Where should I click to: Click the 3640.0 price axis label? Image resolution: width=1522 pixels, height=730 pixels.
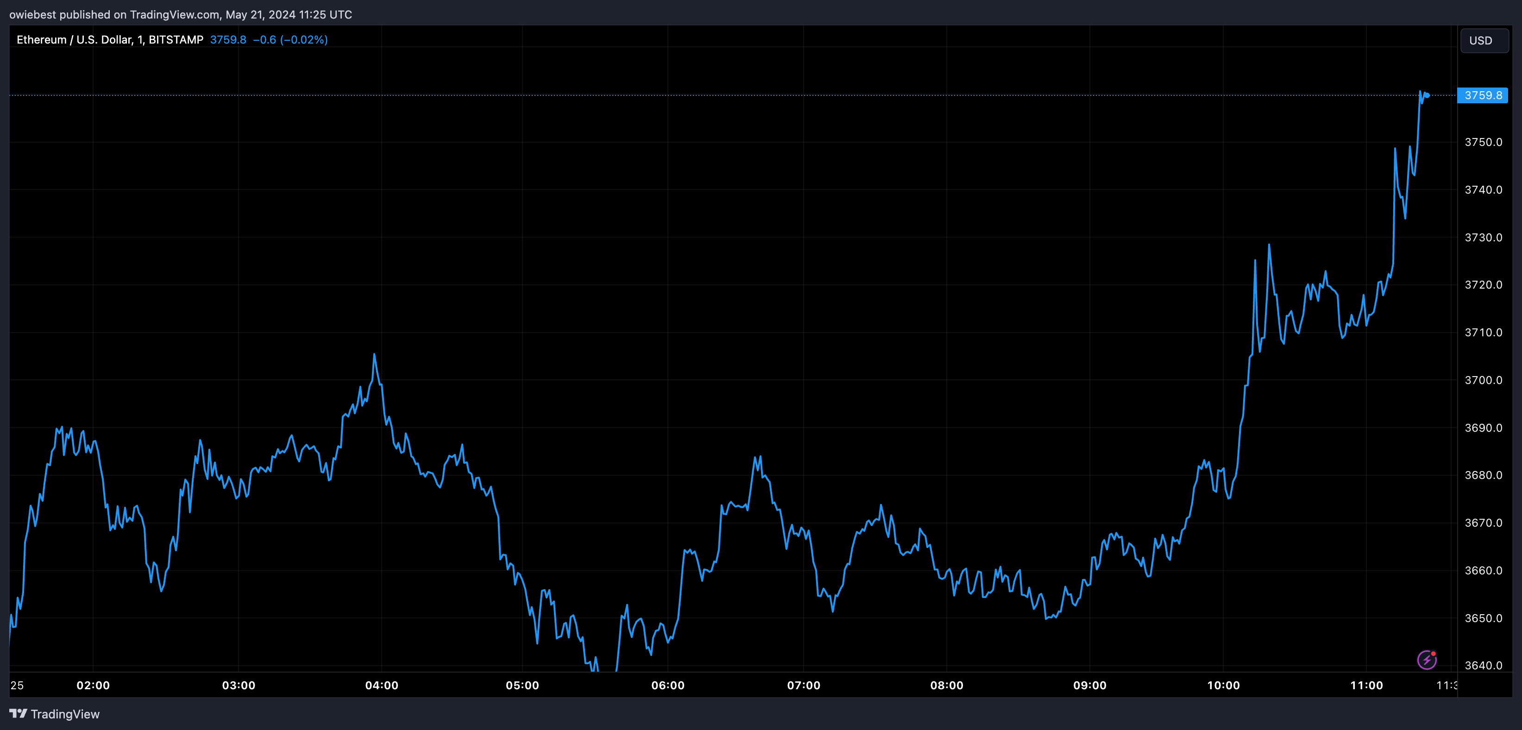[1483, 666]
